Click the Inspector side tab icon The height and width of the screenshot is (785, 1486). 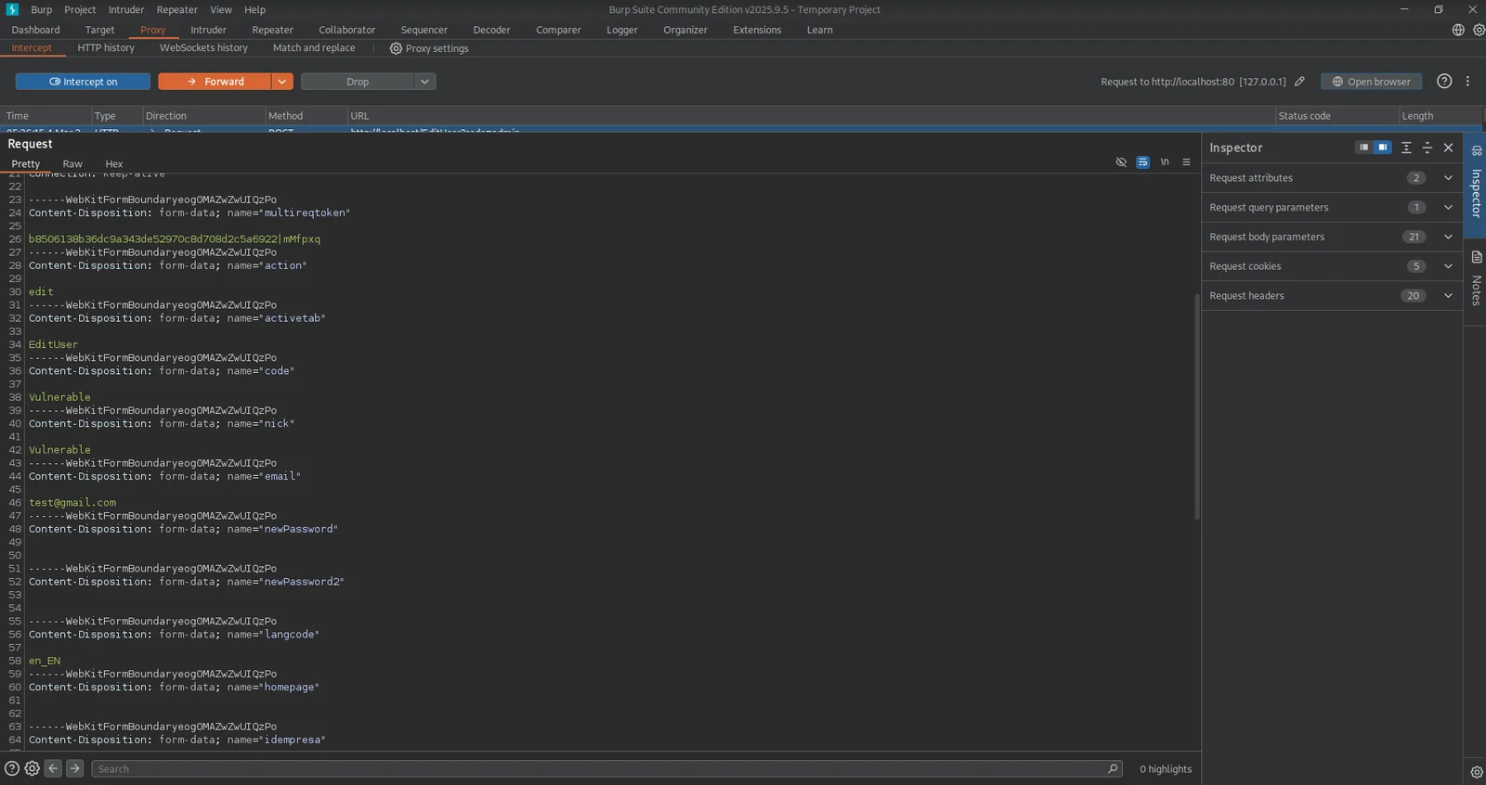click(1477, 150)
